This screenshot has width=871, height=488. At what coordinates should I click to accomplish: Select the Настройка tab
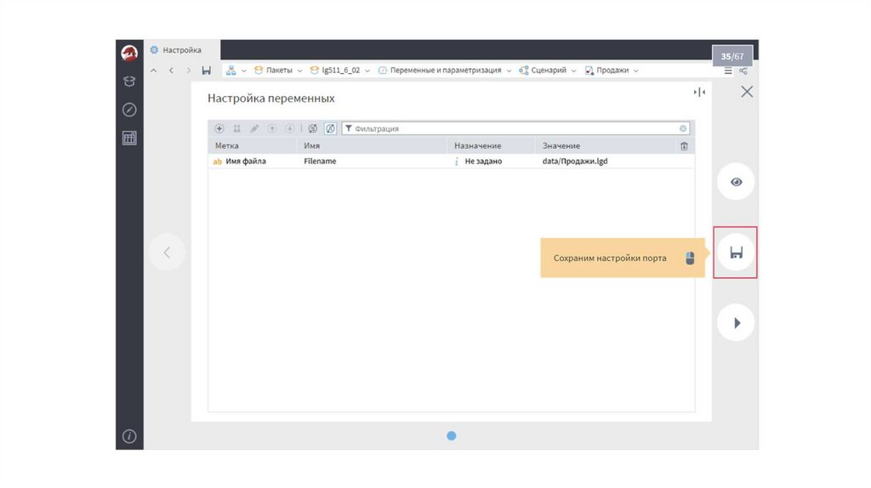pos(181,50)
